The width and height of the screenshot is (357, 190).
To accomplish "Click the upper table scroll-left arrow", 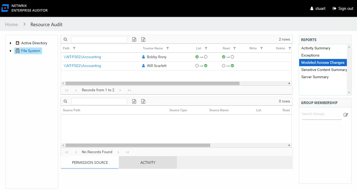I will point(63,83).
